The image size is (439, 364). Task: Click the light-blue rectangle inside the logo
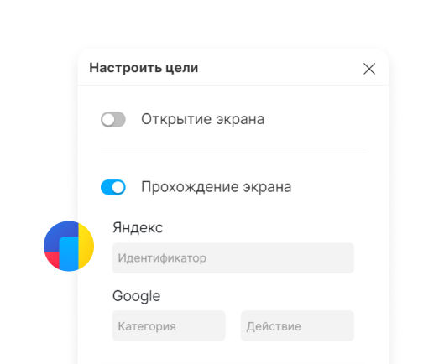click(x=69, y=254)
